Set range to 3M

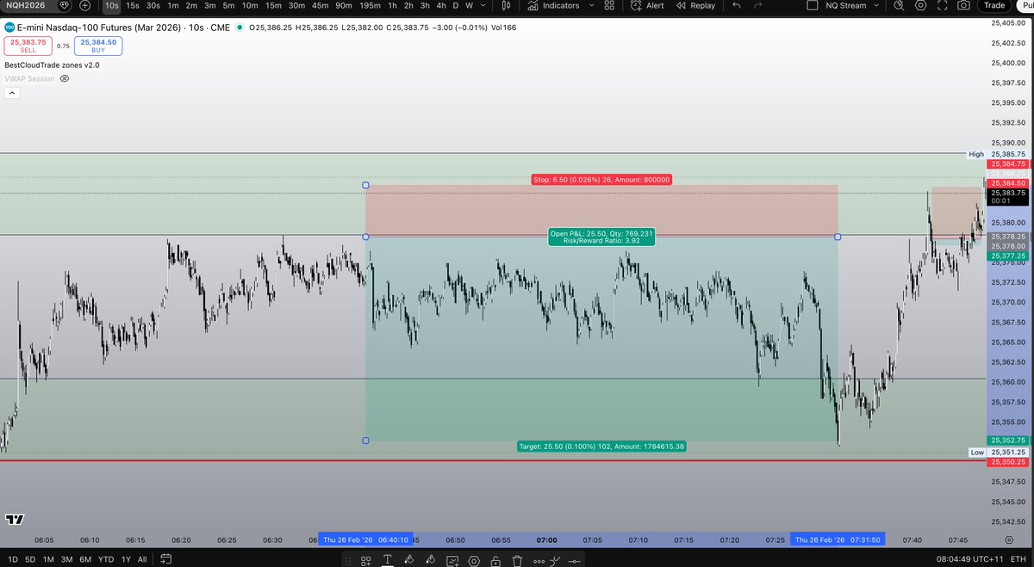coord(67,559)
